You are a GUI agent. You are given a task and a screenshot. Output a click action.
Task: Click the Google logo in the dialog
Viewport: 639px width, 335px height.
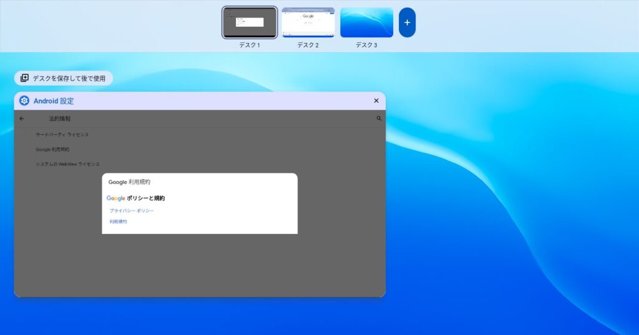coord(116,198)
